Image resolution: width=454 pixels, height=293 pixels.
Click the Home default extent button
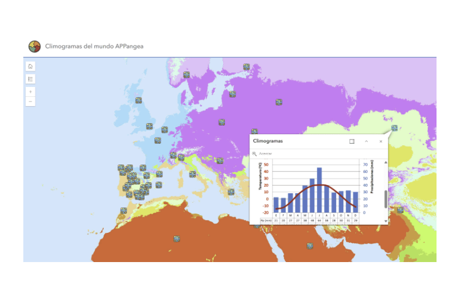click(30, 66)
